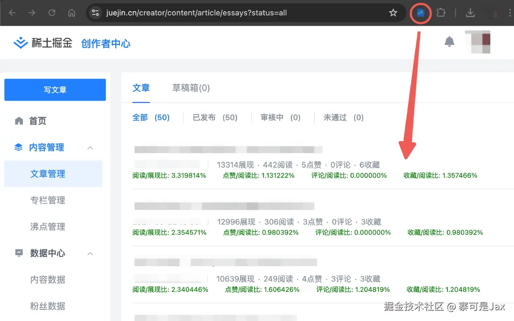
Task: Click the 首页 home icon in sidebar
Action: [19, 120]
